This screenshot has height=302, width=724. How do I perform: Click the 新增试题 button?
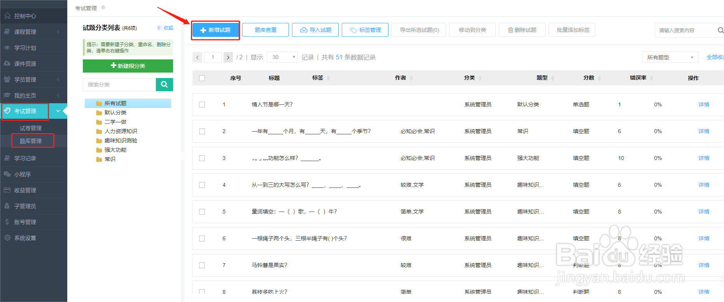tap(215, 30)
